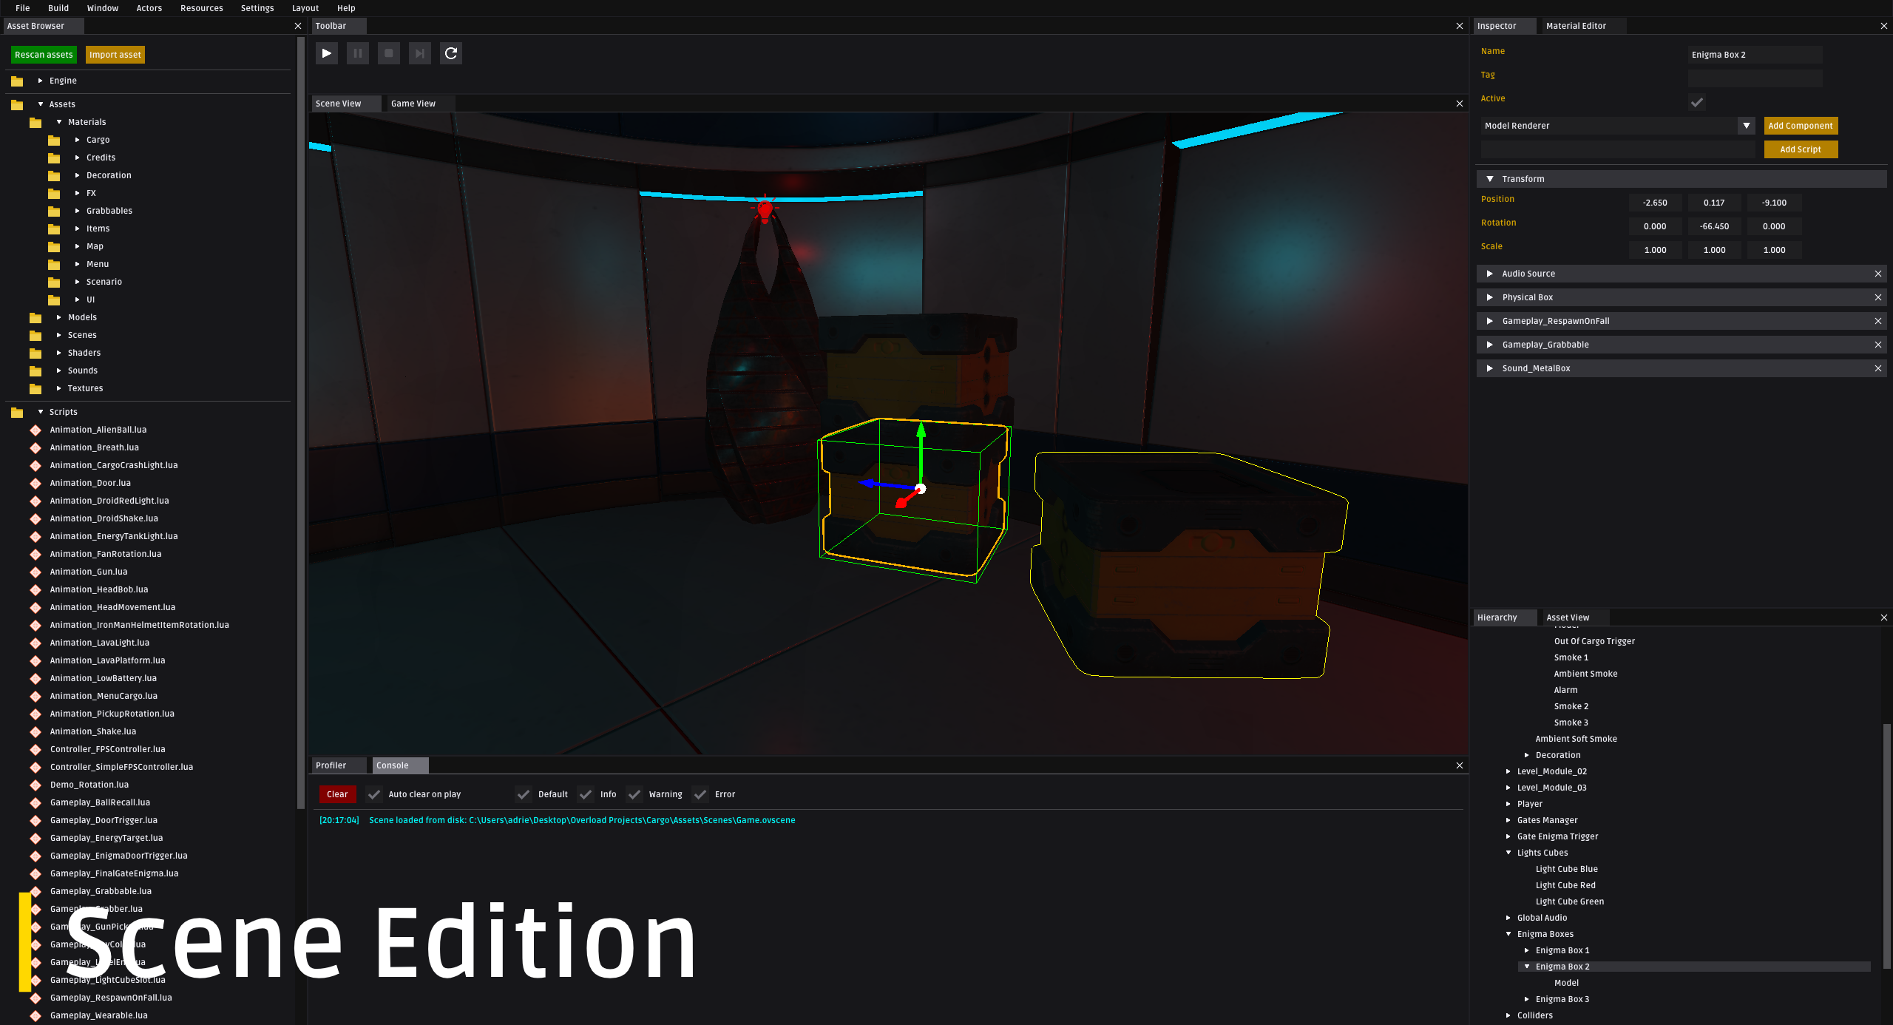Viewport: 1893px width, 1025px height.
Task: Expand the Audio Source component
Action: (x=1491, y=273)
